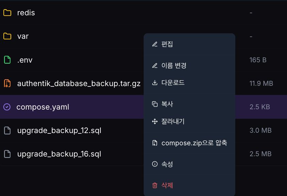Deselect compose.yaml via its purple checkmark circle

pyautogui.click(x=7, y=107)
